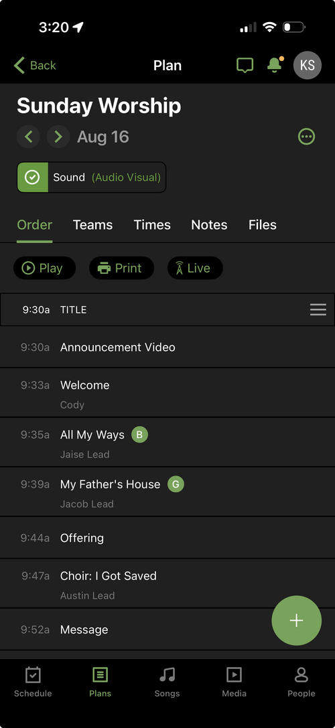Tap the KS profile avatar
This screenshot has width=335, height=728.
point(307,66)
